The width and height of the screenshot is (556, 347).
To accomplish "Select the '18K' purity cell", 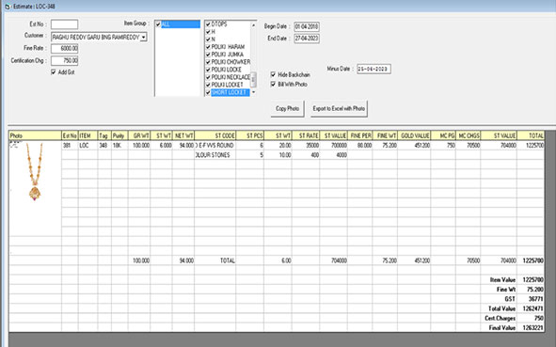I will (119, 146).
